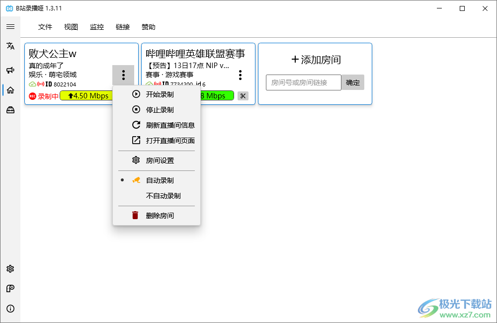
Task: Click the scissors clip button on second room
Action: pyautogui.click(x=243, y=96)
